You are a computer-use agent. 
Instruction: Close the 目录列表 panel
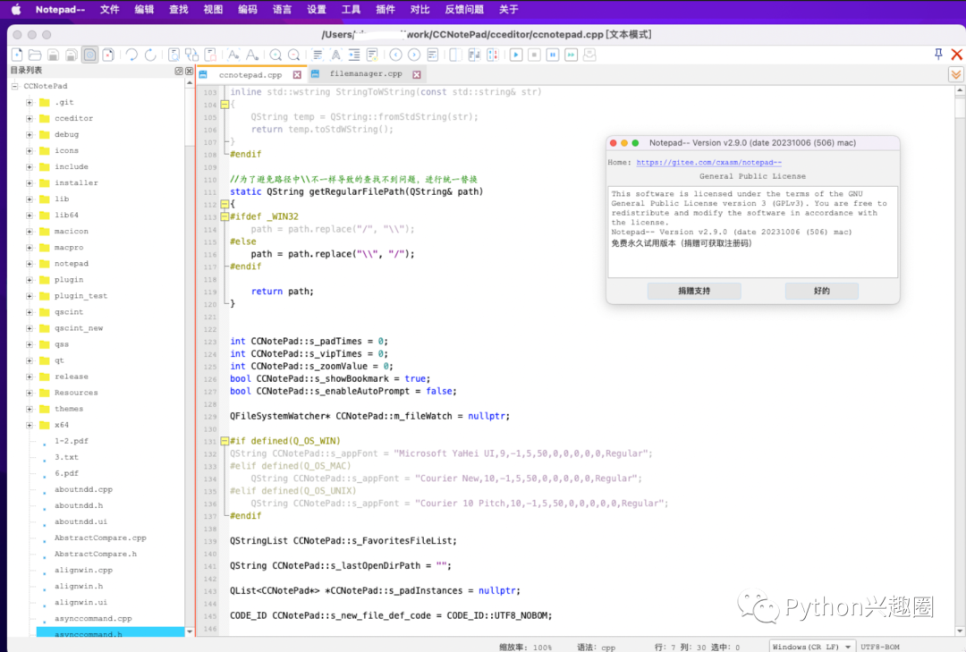coord(189,71)
